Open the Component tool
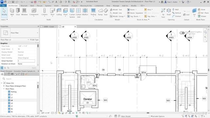 (x=34, y=12)
